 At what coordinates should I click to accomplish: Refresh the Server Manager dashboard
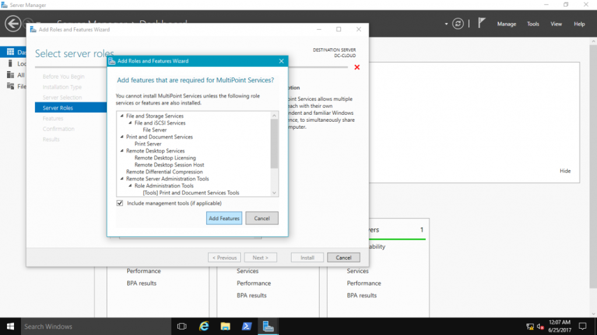[x=458, y=24]
